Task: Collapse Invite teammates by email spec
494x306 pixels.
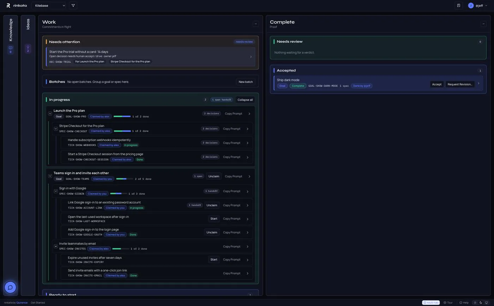Action: 56,246
